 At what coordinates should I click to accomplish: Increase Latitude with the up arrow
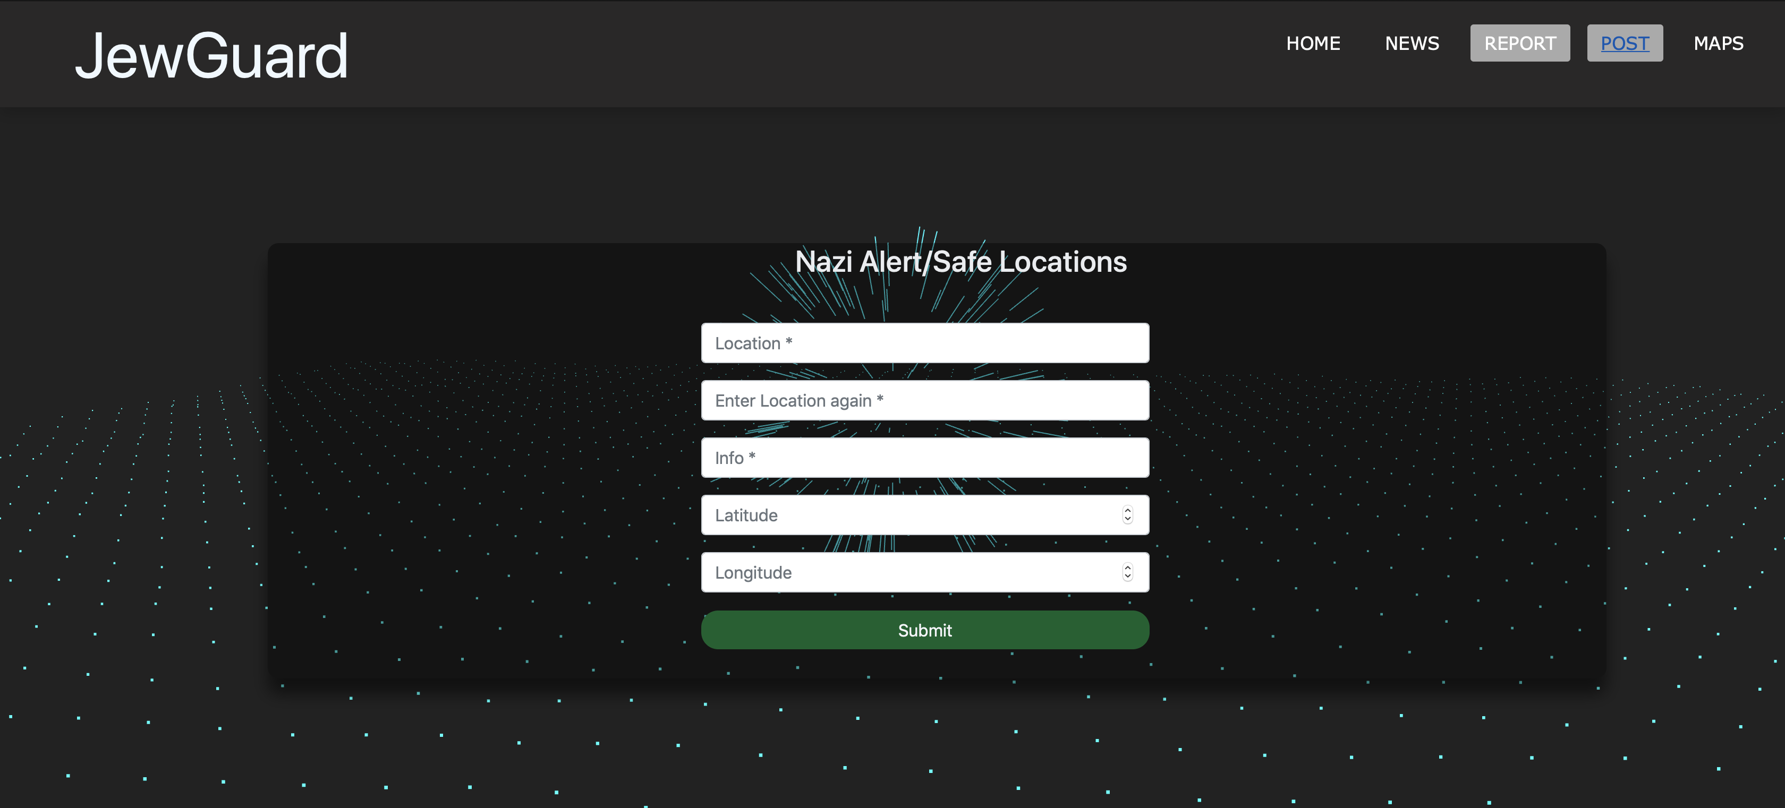point(1127,510)
